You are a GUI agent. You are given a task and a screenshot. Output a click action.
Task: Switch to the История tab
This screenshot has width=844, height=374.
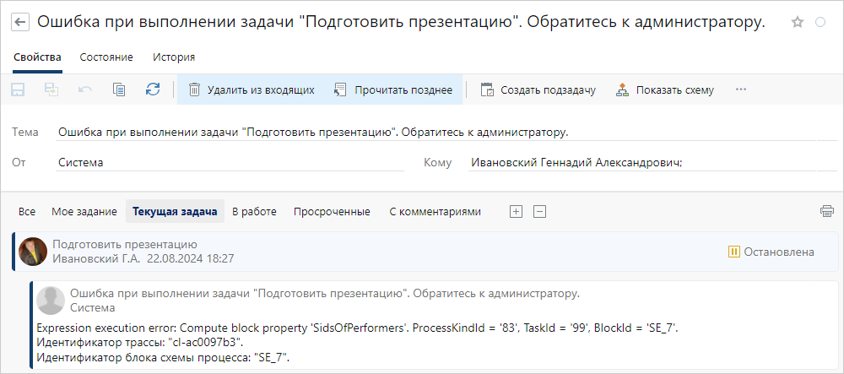[x=174, y=57]
